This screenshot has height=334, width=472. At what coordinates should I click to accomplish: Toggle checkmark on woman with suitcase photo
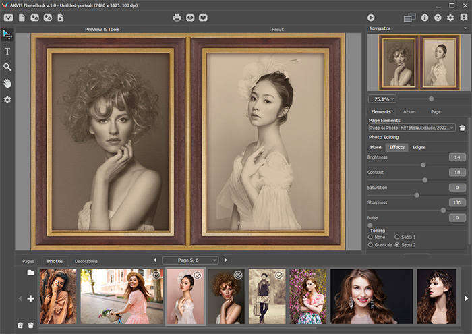click(278, 275)
